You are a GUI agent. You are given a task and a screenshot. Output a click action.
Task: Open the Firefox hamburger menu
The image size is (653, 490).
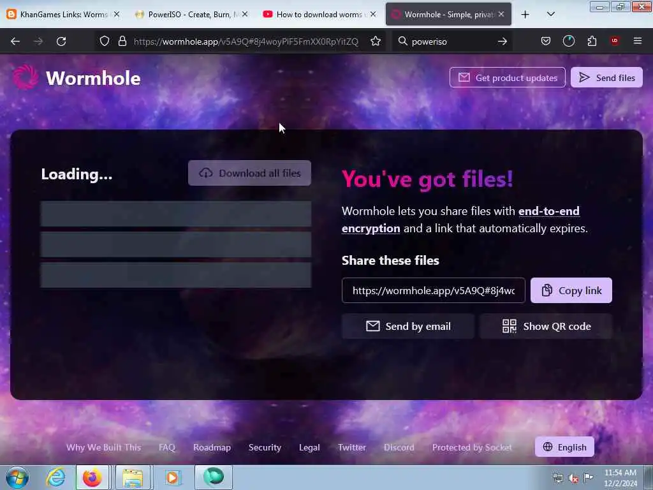(637, 41)
